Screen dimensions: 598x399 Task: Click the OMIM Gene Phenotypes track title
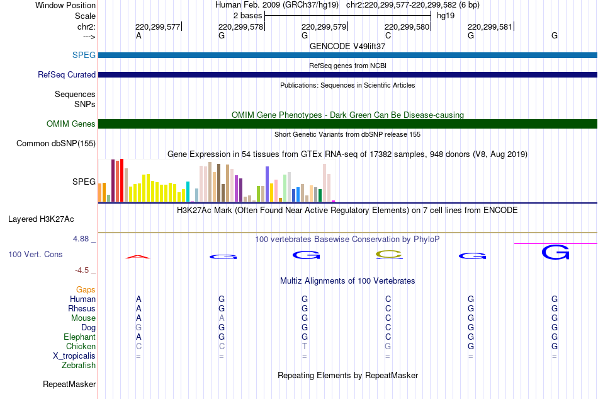point(347,115)
